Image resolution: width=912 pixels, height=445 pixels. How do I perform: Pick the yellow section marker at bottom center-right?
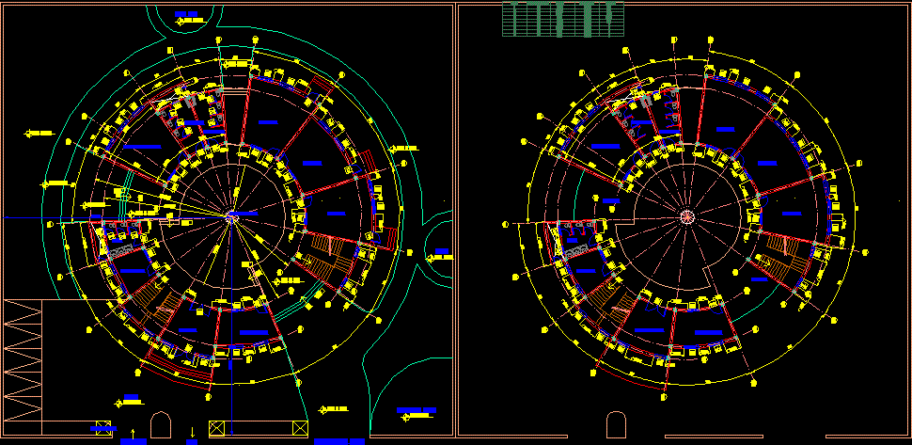pyautogui.click(x=332, y=409)
